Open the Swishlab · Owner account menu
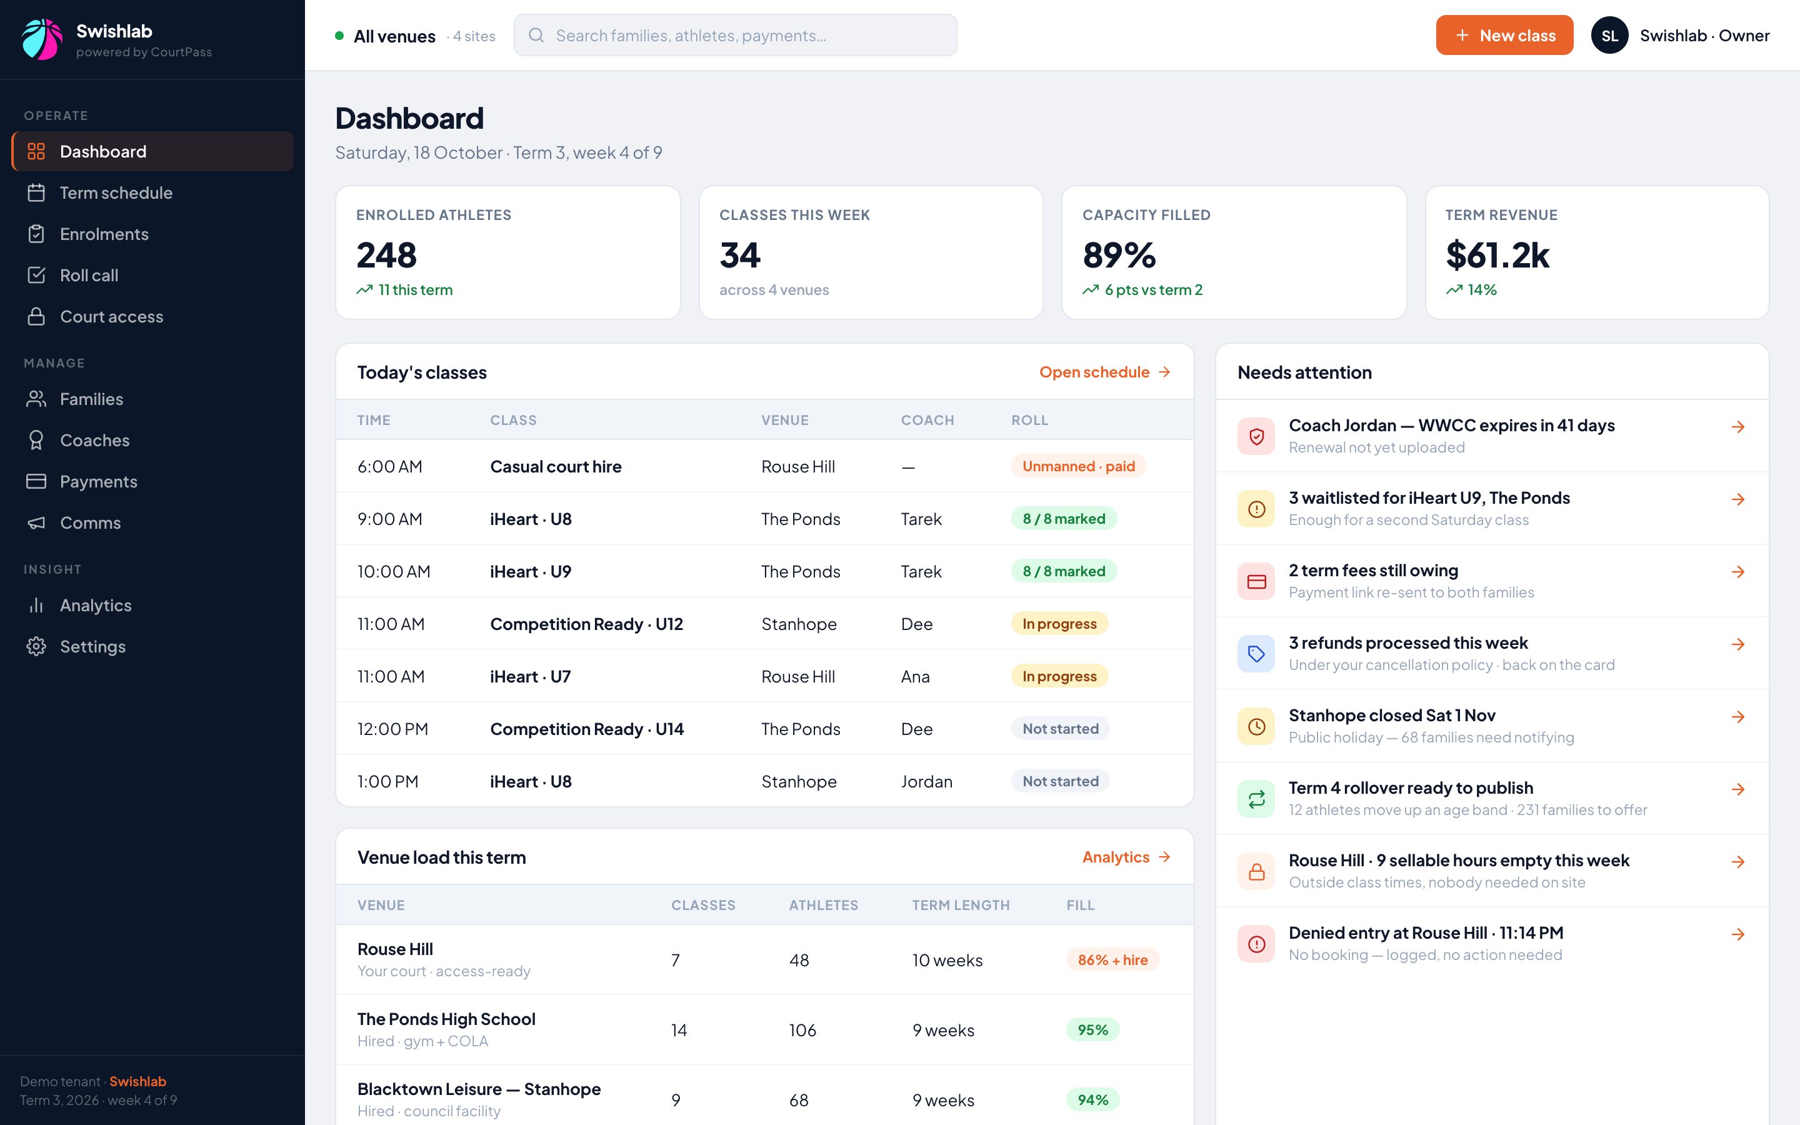The image size is (1800, 1125). pyautogui.click(x=1680, y=35)
